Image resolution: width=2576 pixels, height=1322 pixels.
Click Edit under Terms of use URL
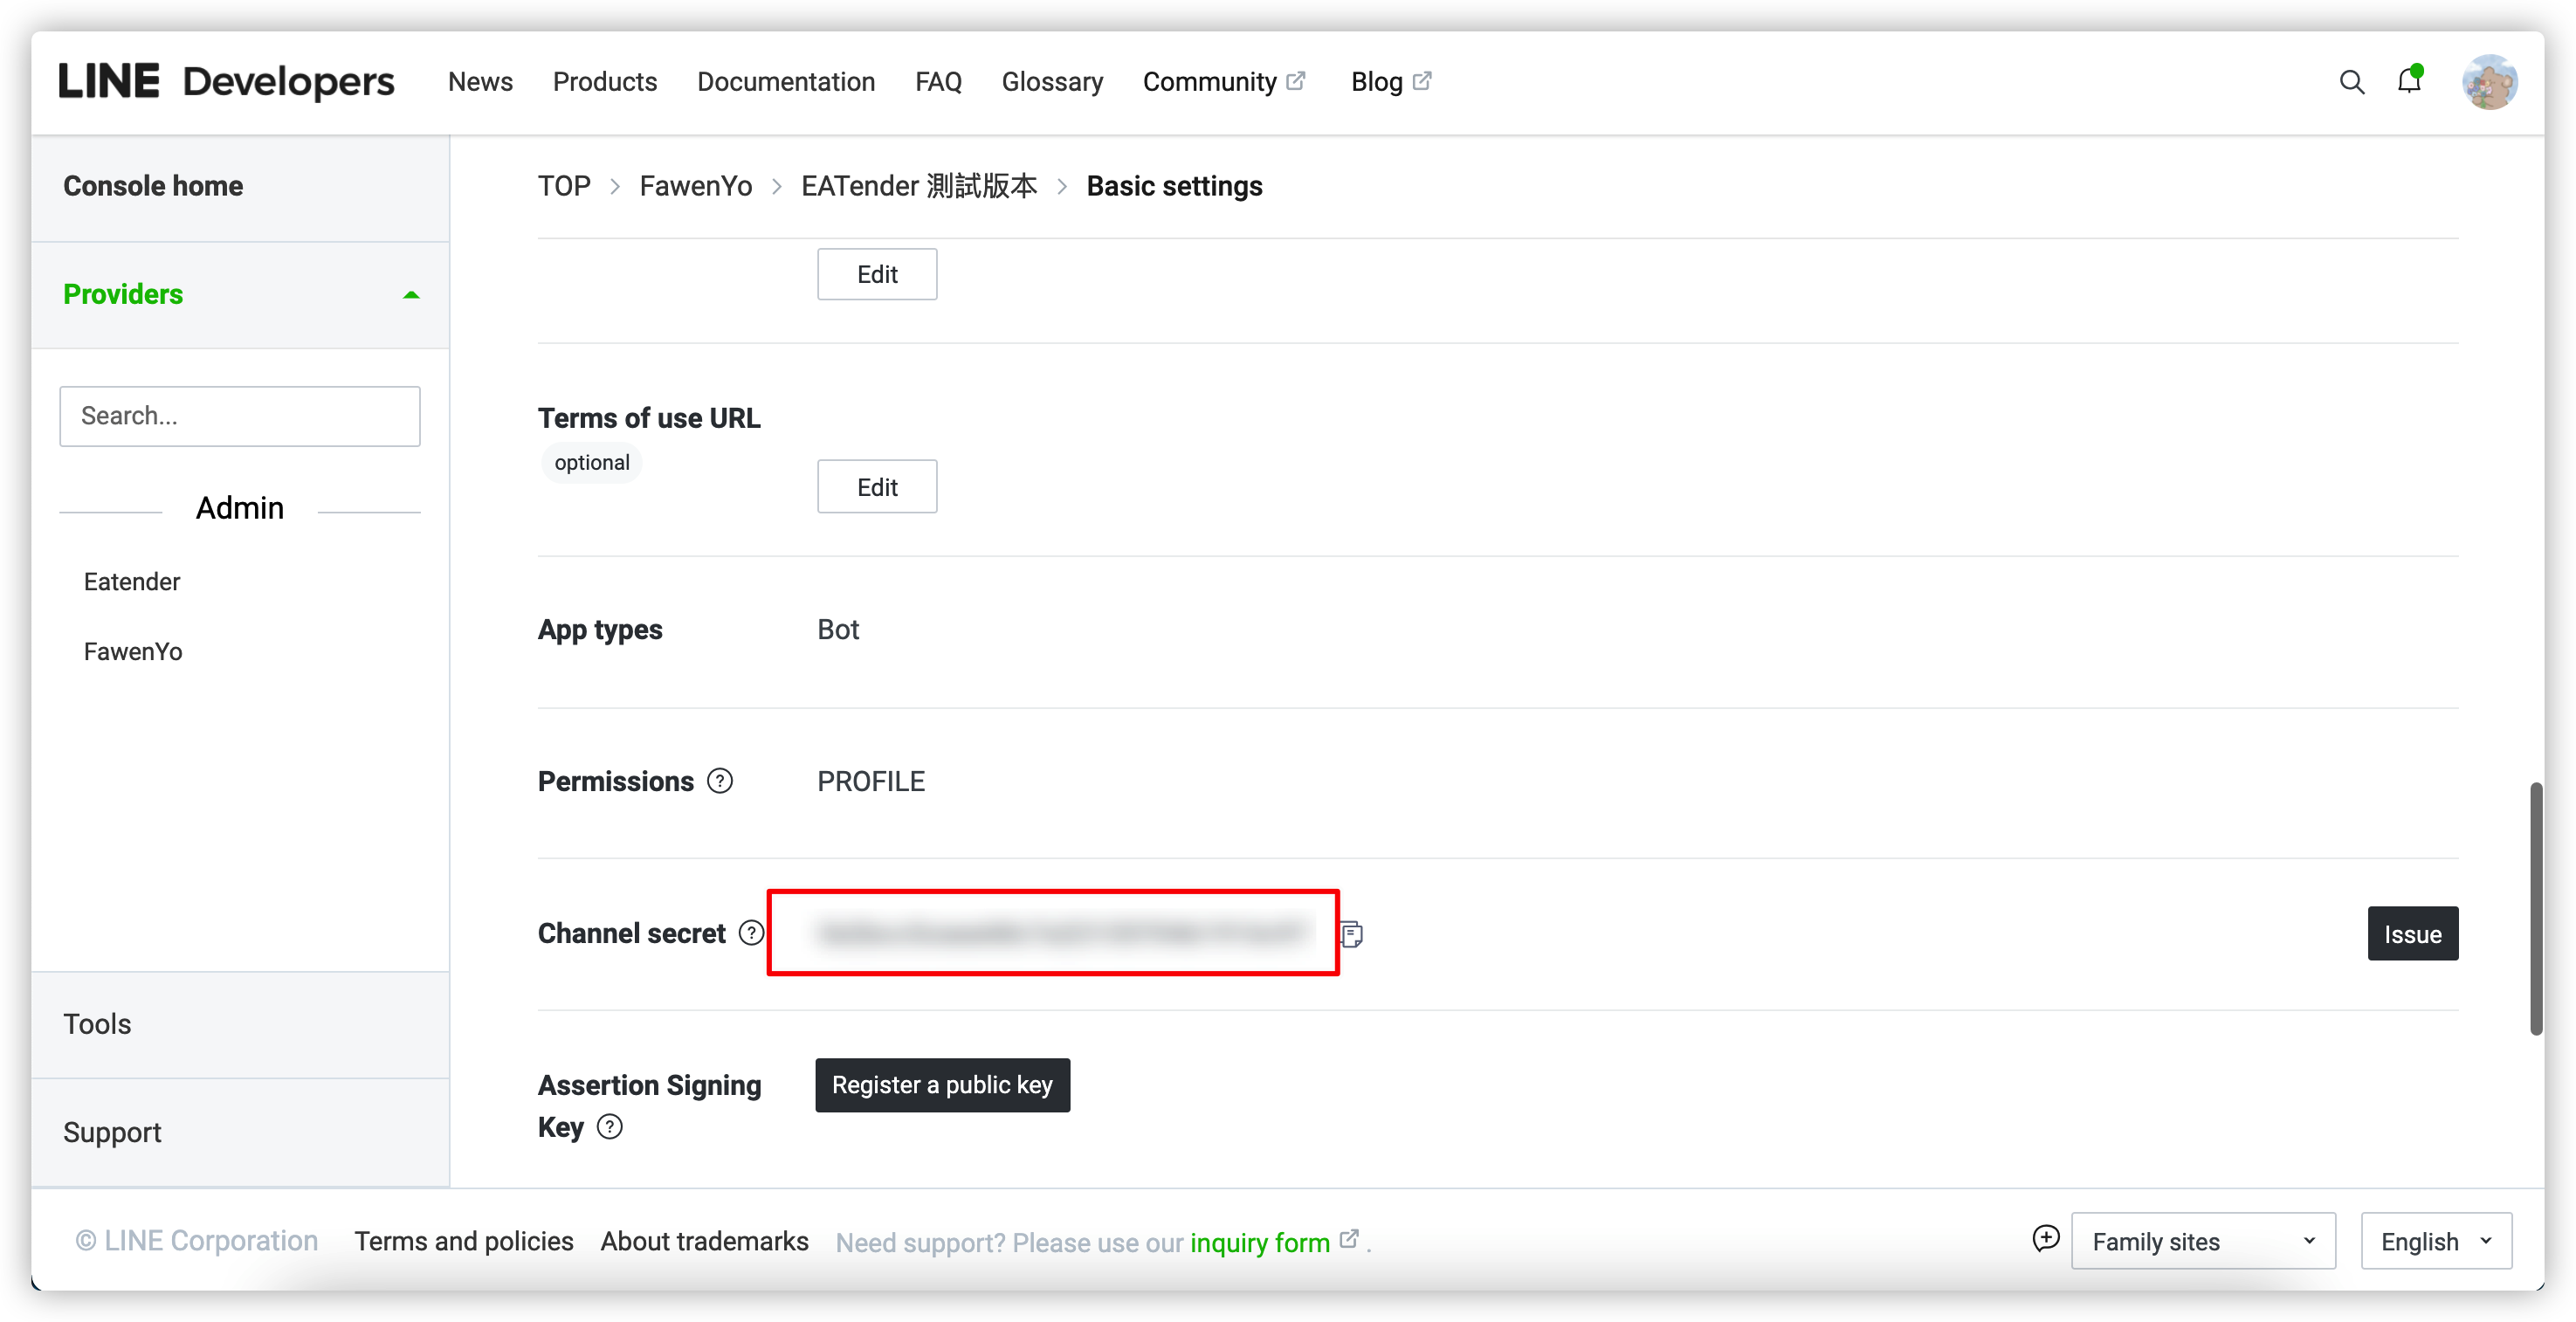click(x=876, y=487)
